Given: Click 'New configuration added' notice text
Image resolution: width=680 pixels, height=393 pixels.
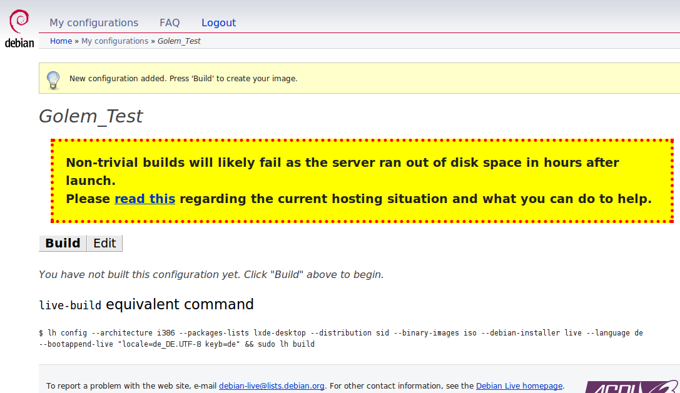Looking at the screenshot, I should click(183, 79).
